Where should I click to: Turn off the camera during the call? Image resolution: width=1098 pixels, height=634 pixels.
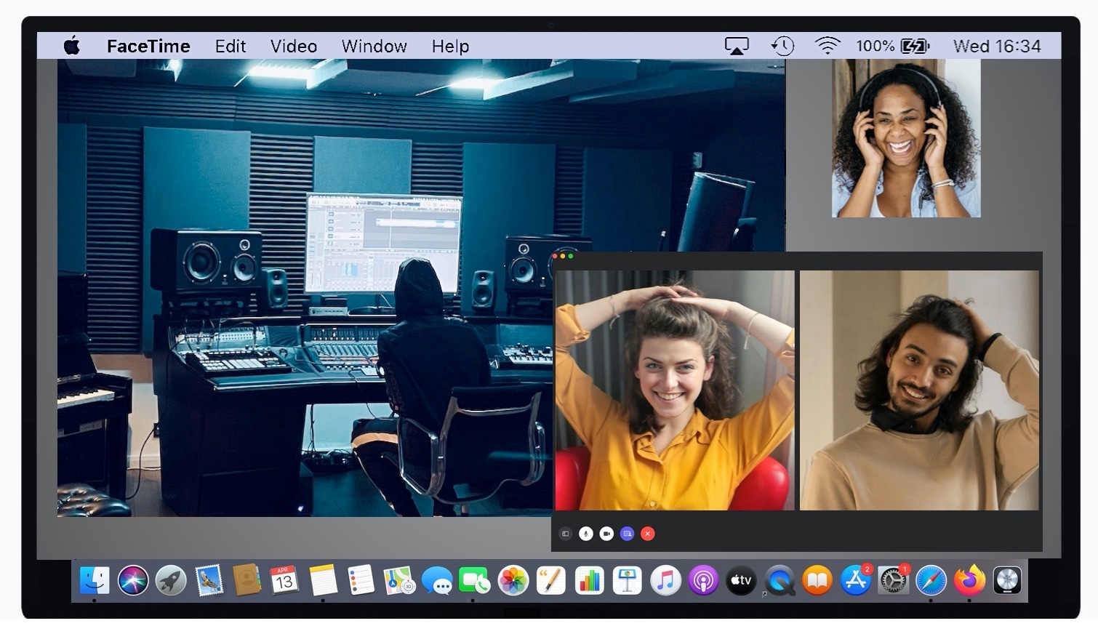point(606,534)
